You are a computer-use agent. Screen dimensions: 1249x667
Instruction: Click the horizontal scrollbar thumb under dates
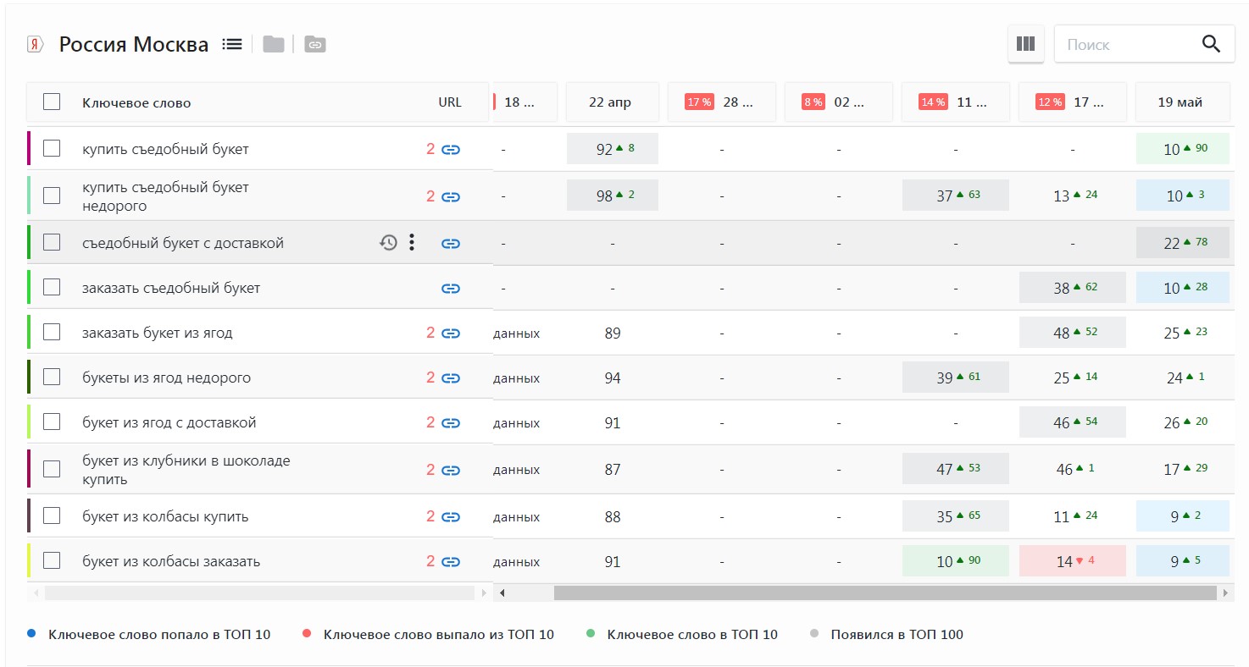coord(885,593)
